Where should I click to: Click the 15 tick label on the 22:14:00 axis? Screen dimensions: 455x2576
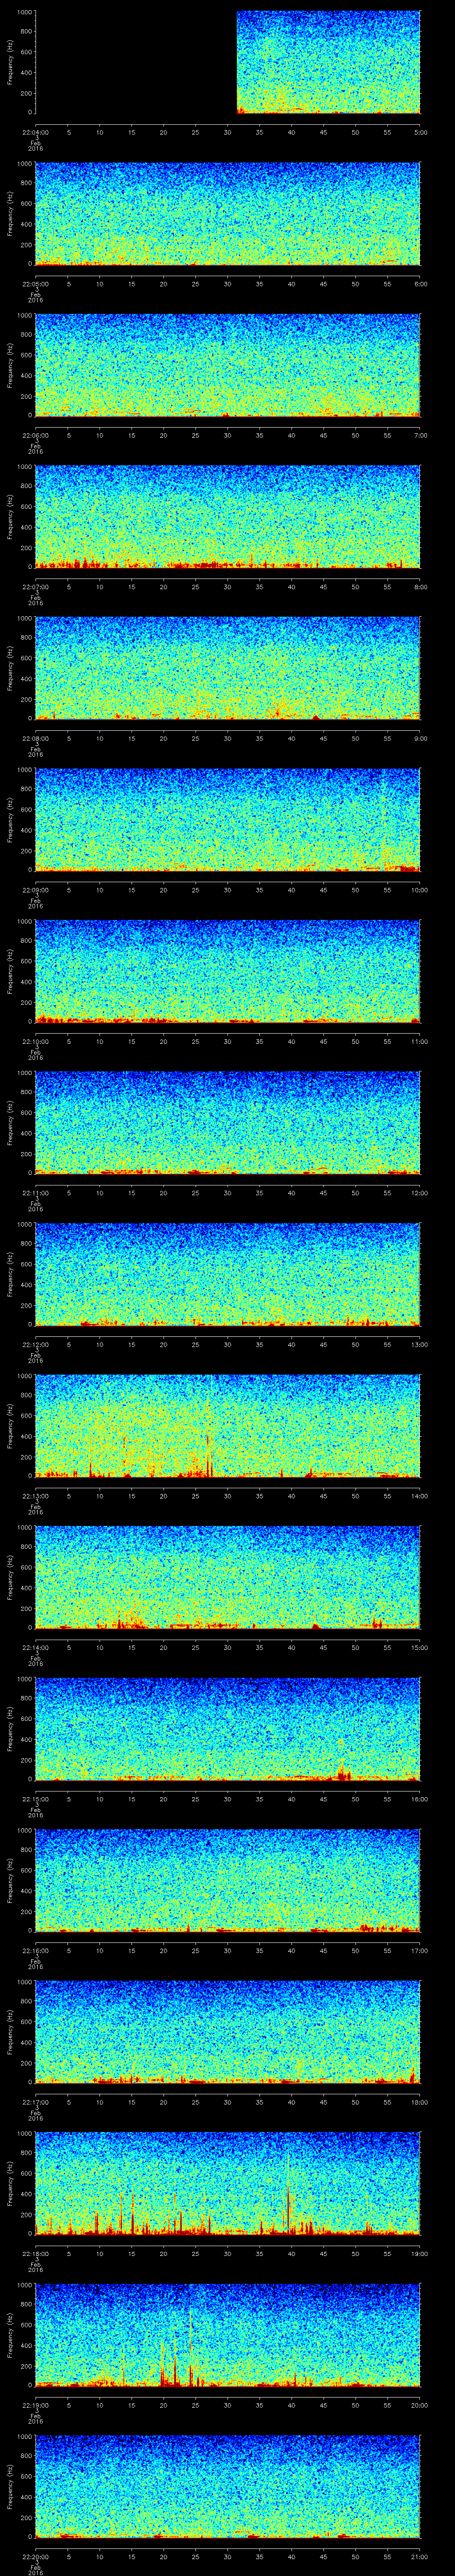(132, 1647)
